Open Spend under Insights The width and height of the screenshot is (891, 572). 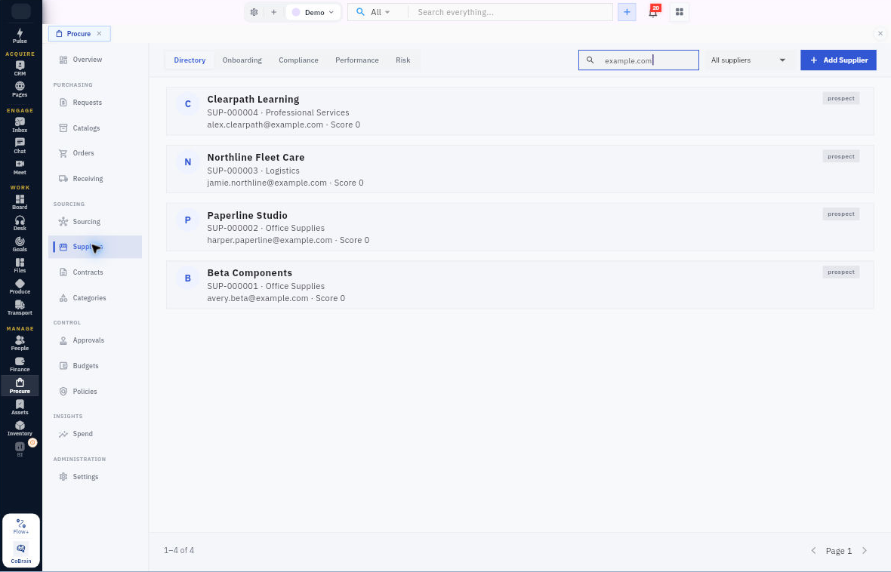(x=95, y=434)
